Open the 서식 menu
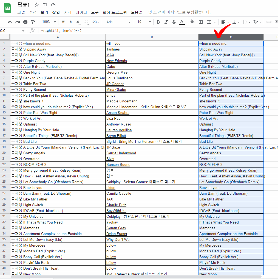Viewport: 278px width, 279px height. (x=68, y=12)
